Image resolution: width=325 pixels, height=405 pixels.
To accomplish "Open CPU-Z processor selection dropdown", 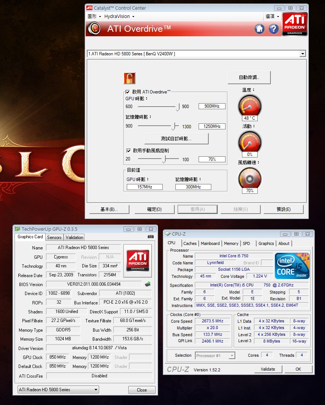I will 215,356.
